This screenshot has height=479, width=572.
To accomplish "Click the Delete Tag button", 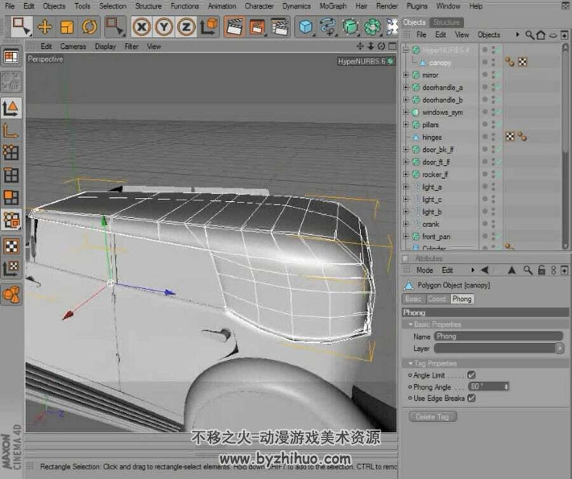I will pyautogui.click(x=433, y=417).
